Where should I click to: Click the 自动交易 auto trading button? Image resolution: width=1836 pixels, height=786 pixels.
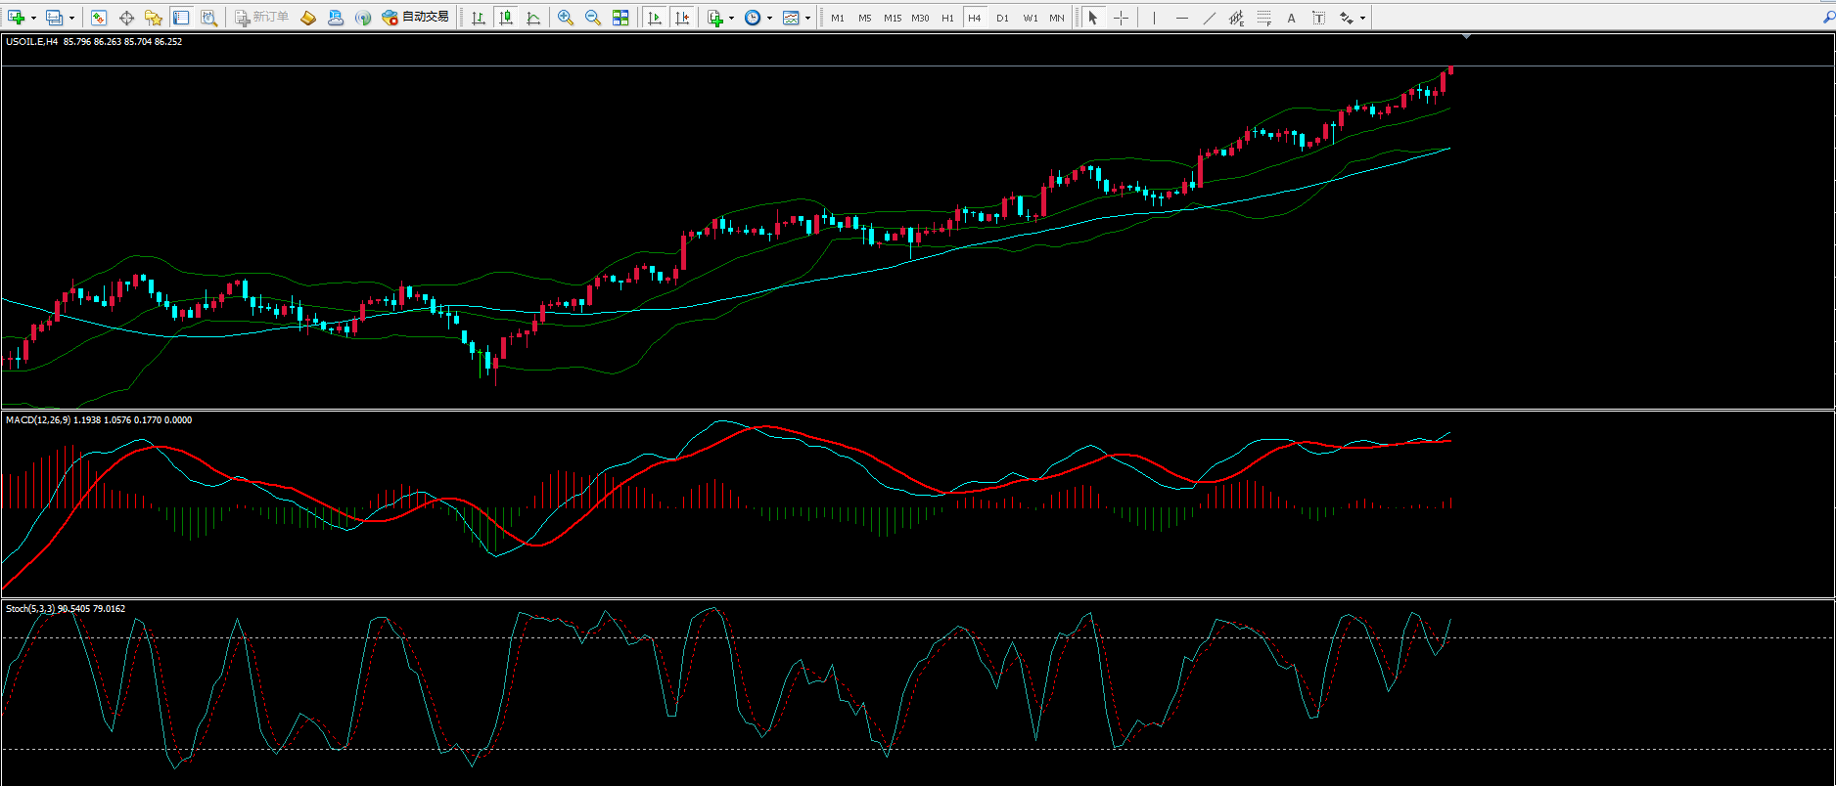click(416, 18)
